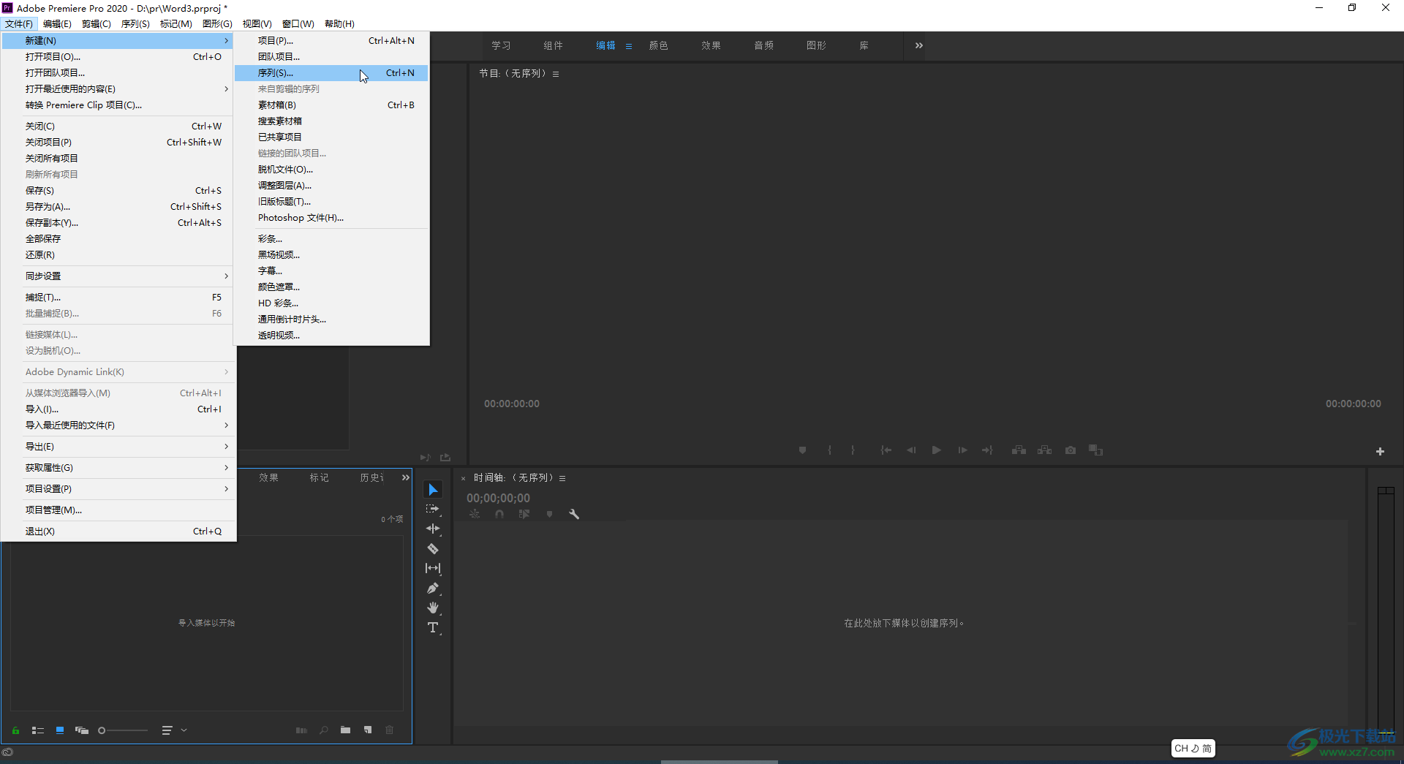Click the New Bin folder icon

pyautogui.click(x=345, y=730)
